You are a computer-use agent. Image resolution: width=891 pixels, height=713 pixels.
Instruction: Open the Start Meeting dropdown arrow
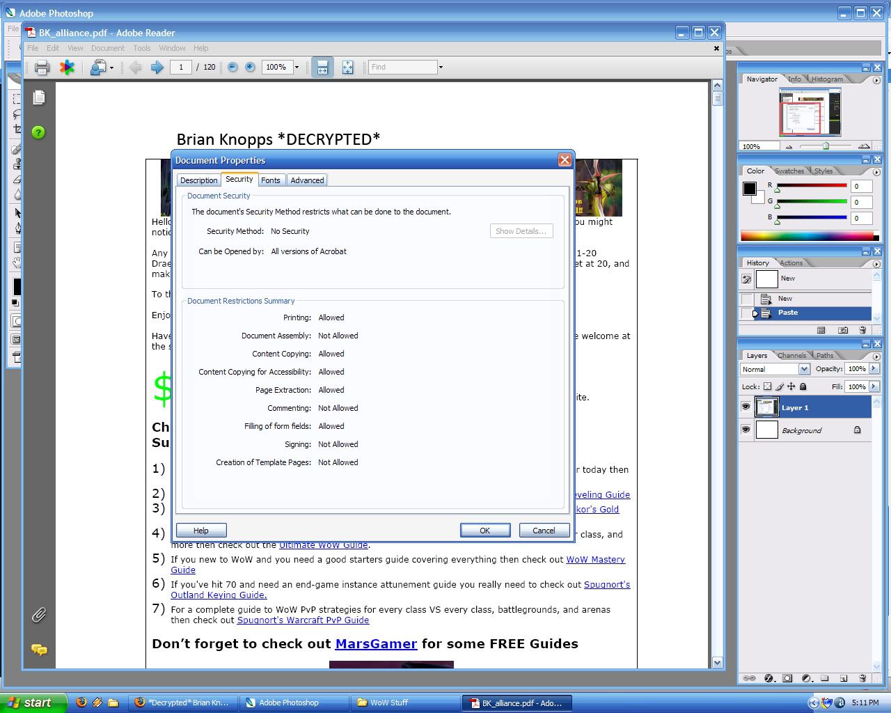(x=111, y=68)
